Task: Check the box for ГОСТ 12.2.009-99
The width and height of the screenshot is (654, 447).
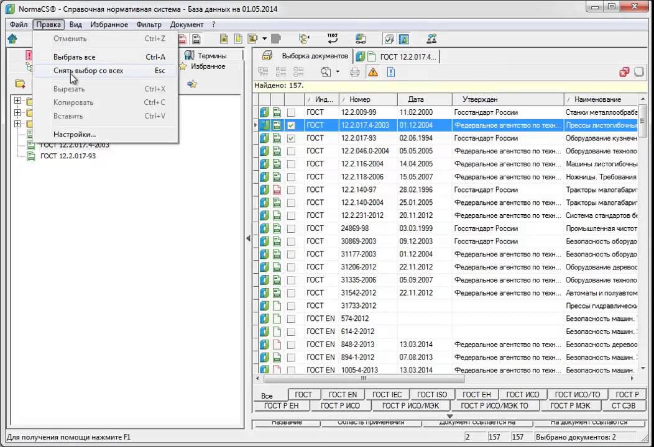Action: click(x=291, y=112)
